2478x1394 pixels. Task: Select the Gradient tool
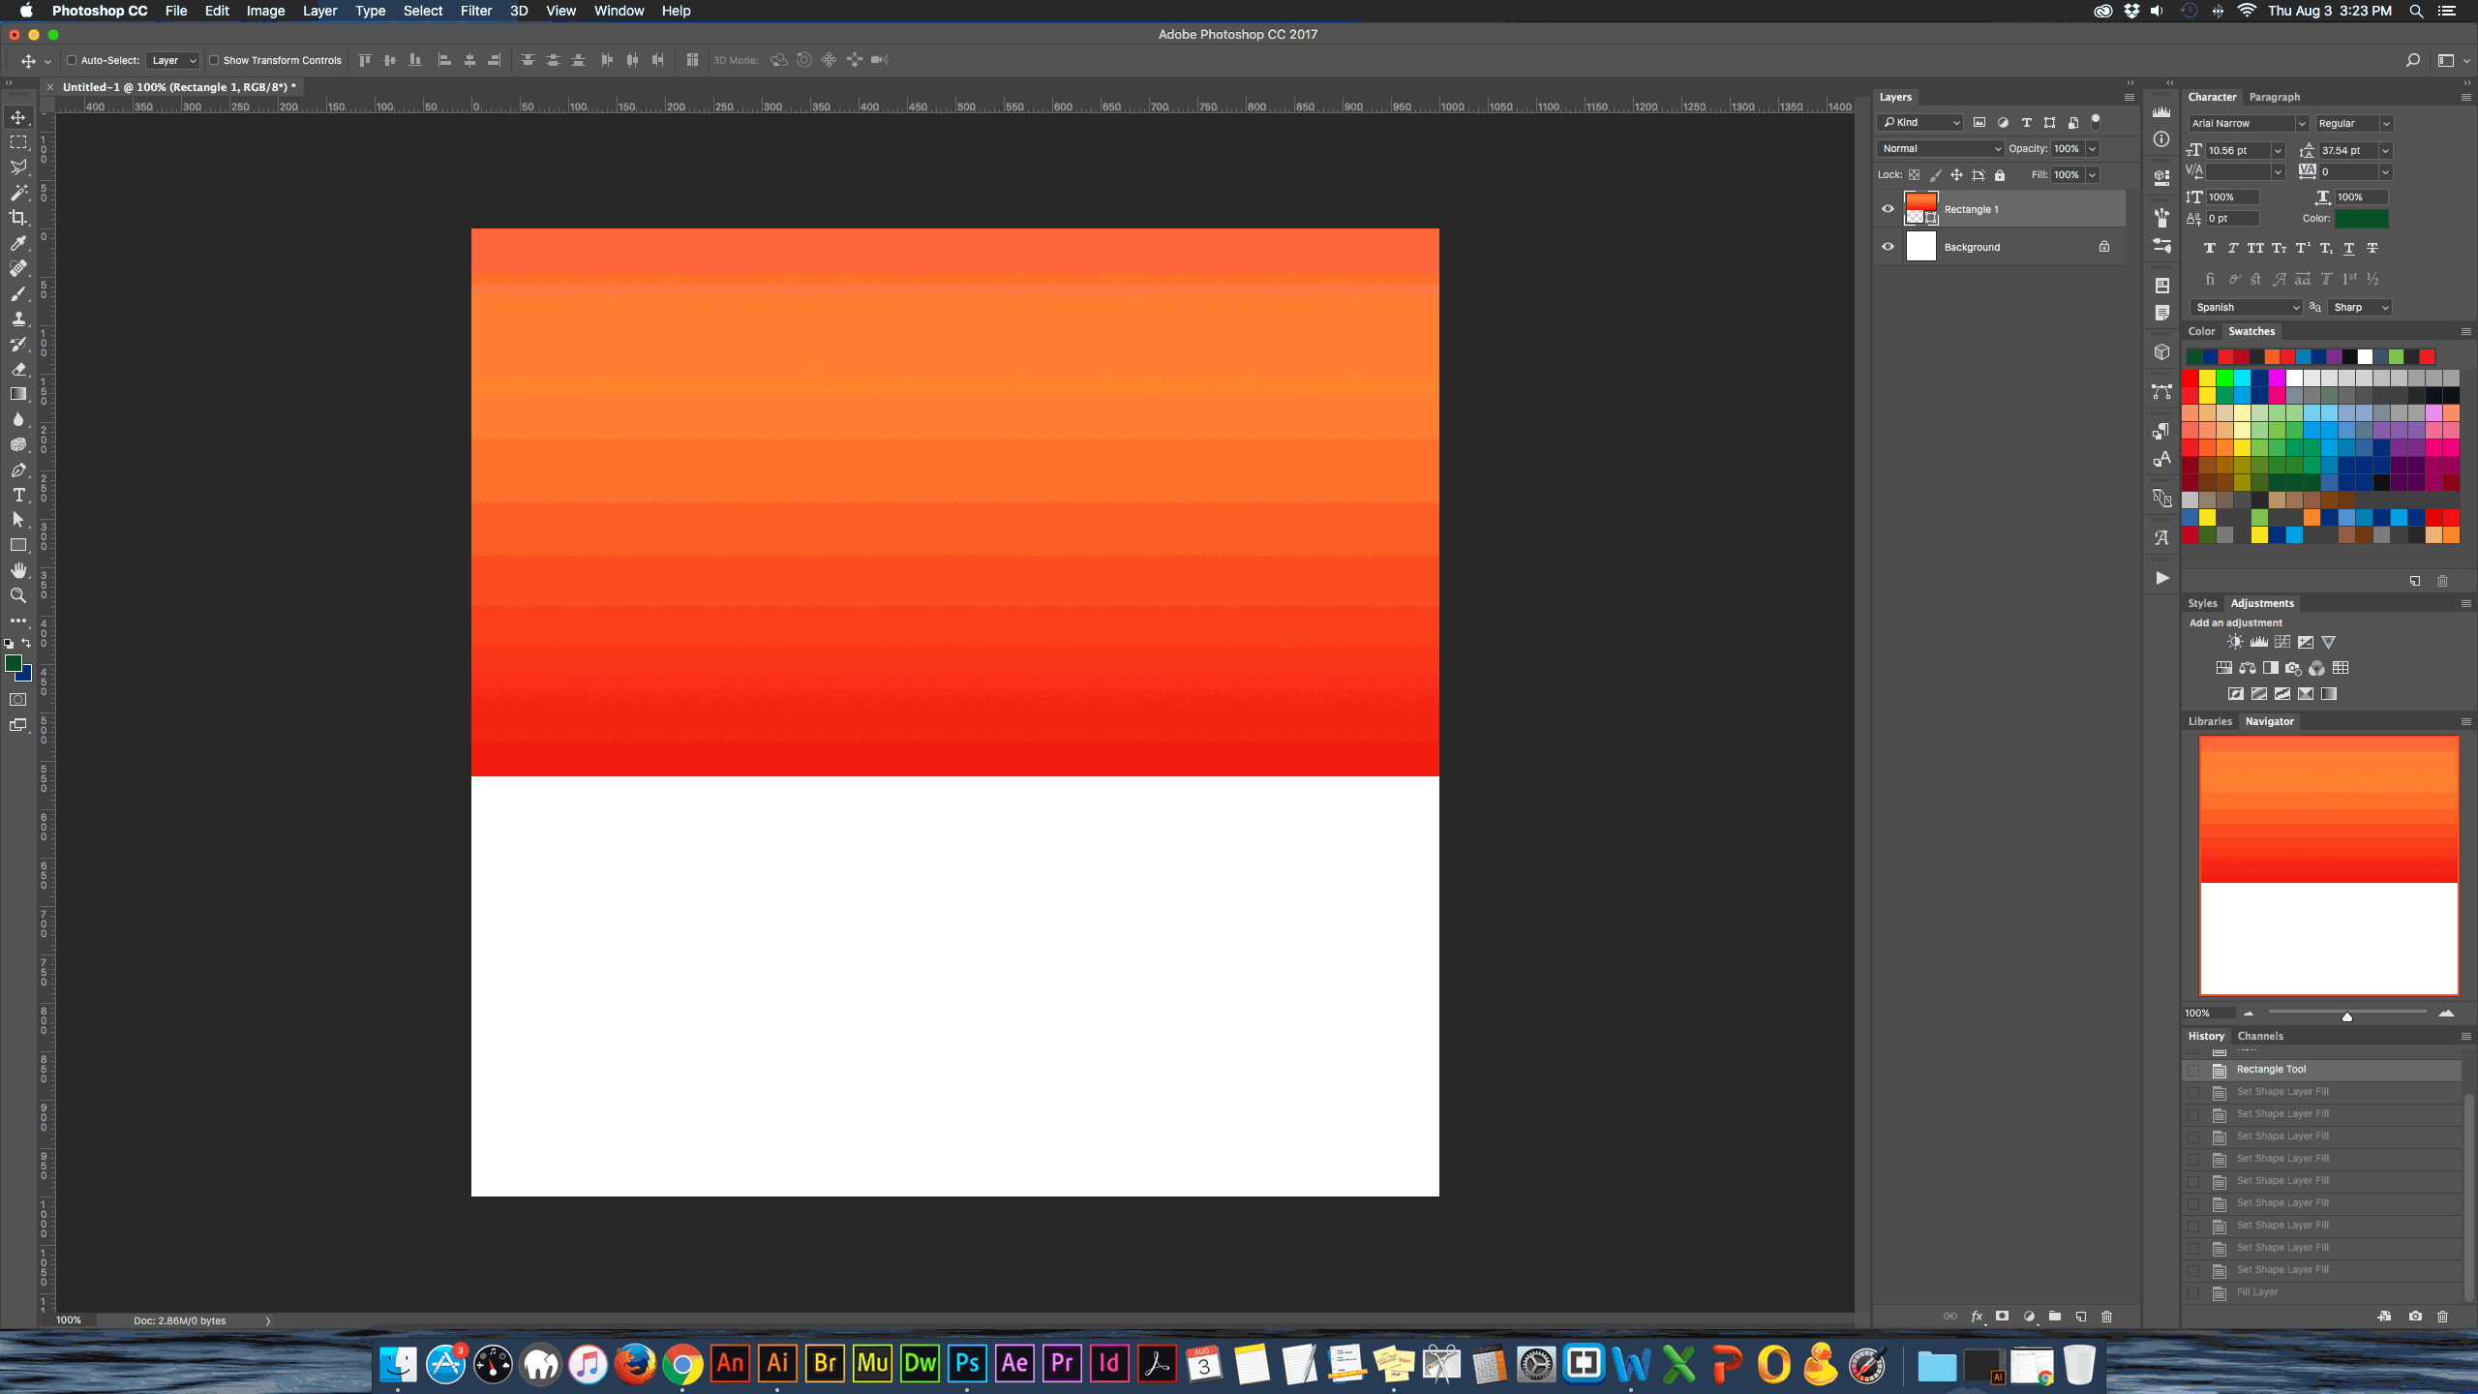[18, 394]
